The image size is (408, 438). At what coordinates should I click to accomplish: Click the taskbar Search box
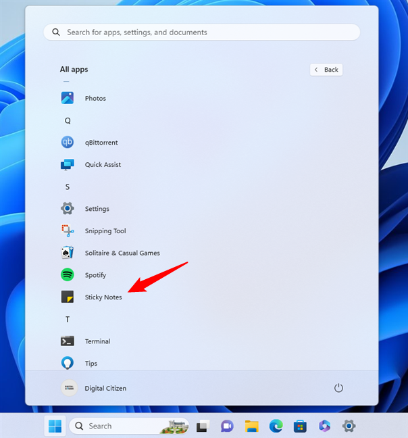pyautogui.click(x=129, y=426)
